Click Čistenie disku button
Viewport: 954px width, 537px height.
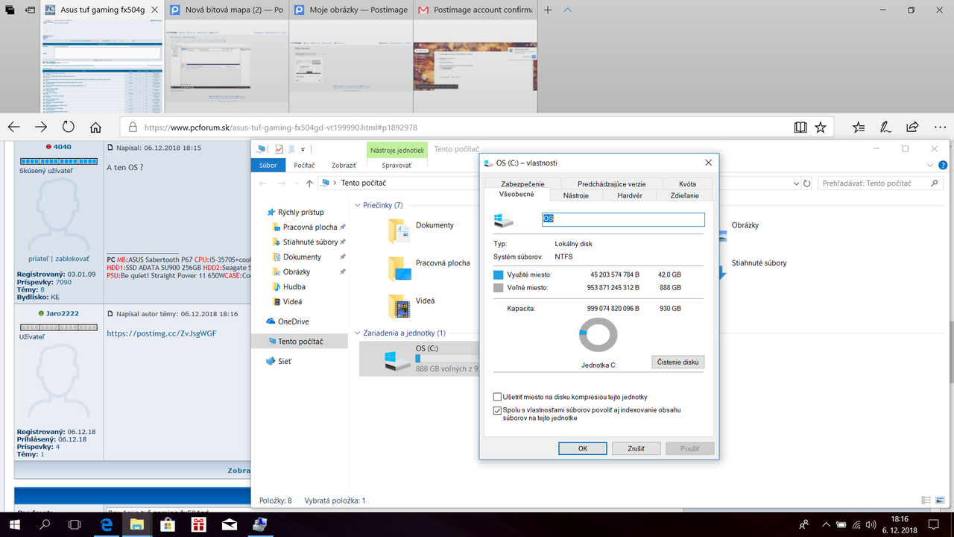pos(678,362)
